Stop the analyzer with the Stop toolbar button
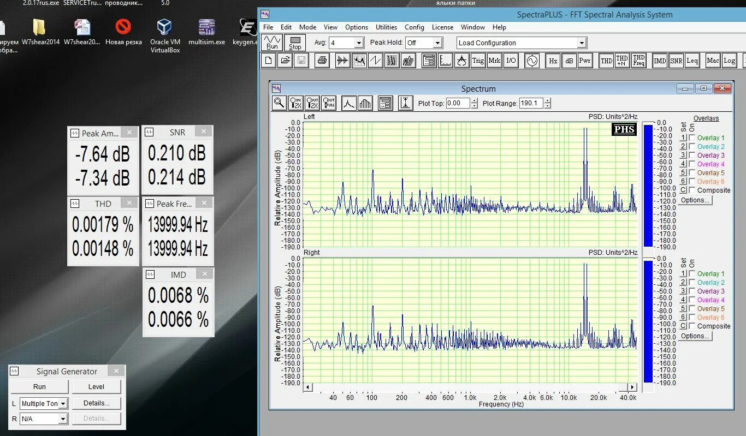The image size is (746, 436). coord(295,42)
